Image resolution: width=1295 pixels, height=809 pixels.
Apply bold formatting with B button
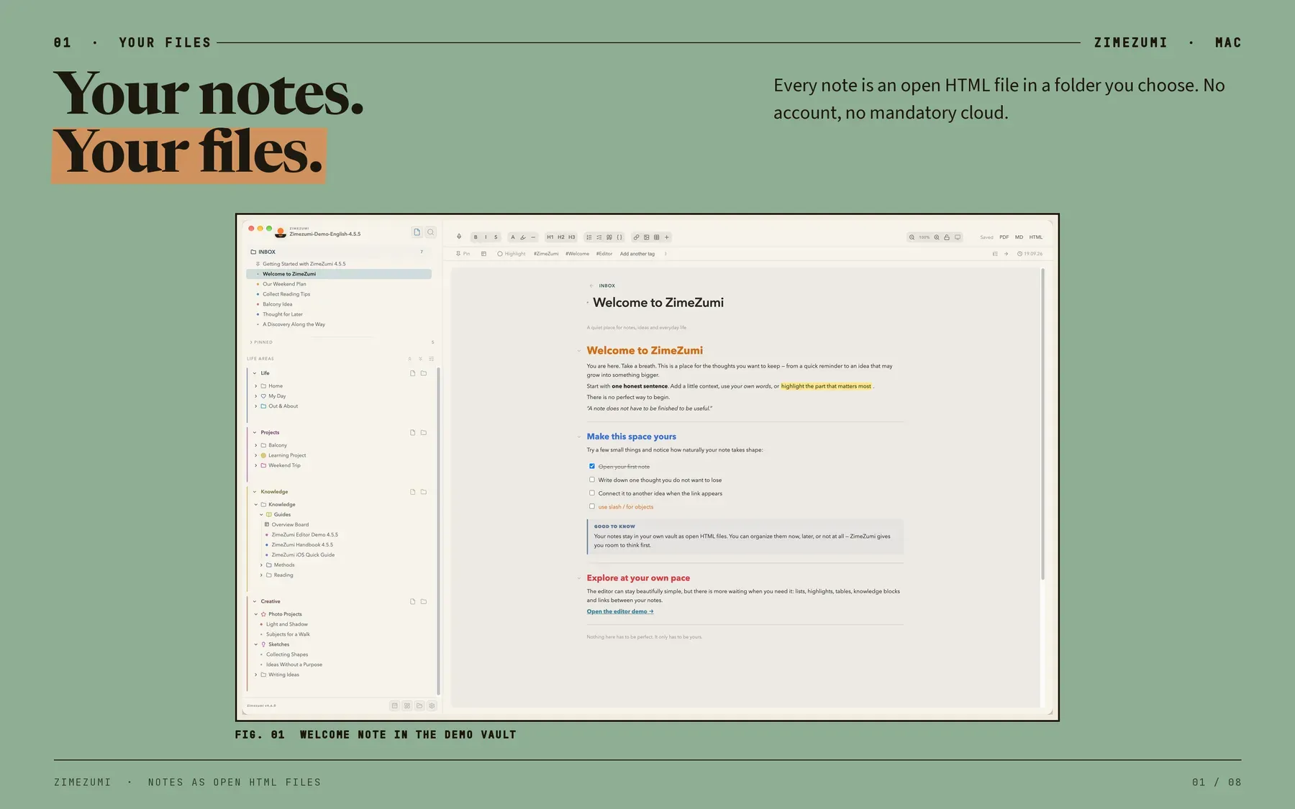pyautogui.click(x=476, y=237)
